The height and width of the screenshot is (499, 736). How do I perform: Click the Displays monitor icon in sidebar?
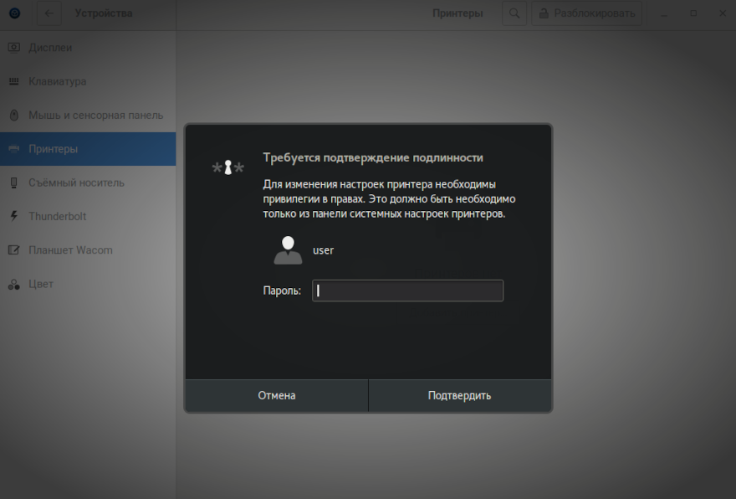click(13, 48)
